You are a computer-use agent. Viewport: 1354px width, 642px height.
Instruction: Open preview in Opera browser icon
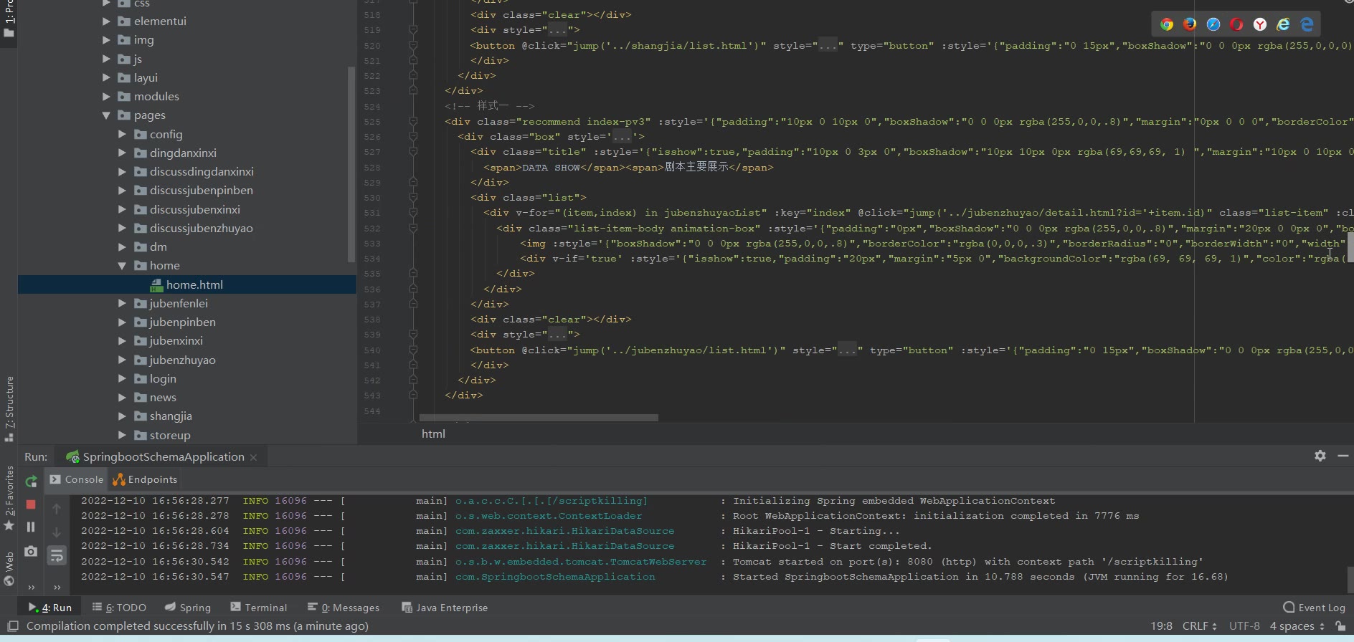coord(1236,24)
